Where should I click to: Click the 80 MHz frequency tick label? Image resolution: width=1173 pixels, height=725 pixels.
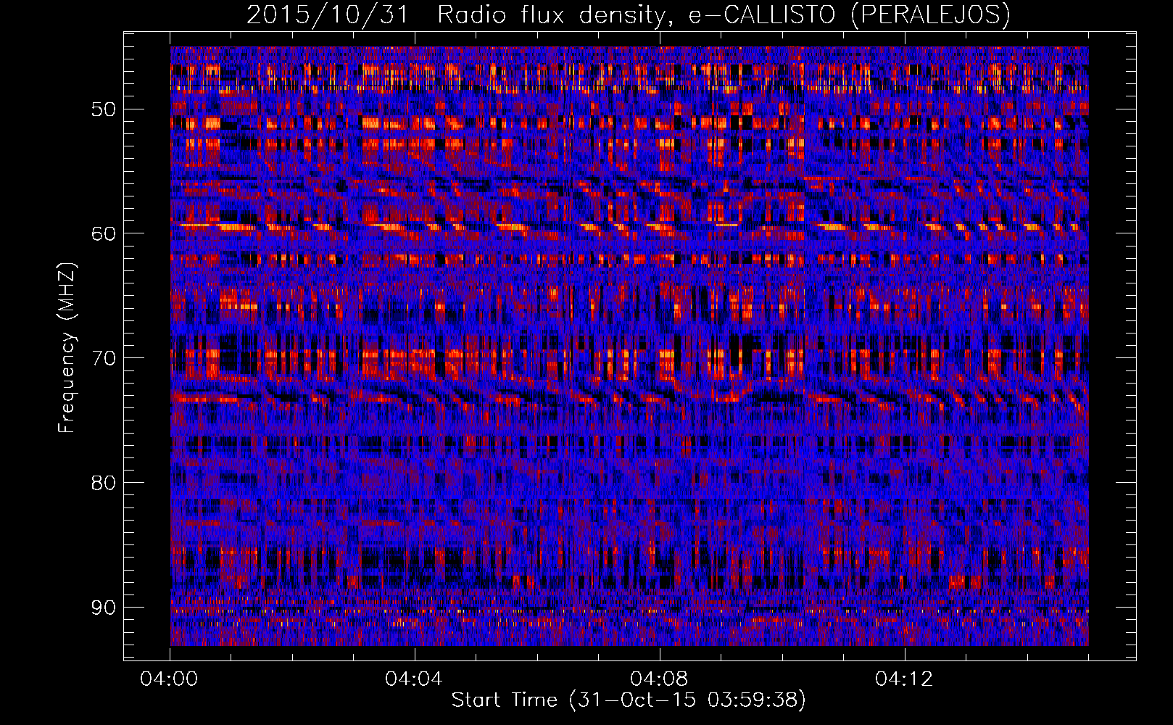[x=103, y=483]
